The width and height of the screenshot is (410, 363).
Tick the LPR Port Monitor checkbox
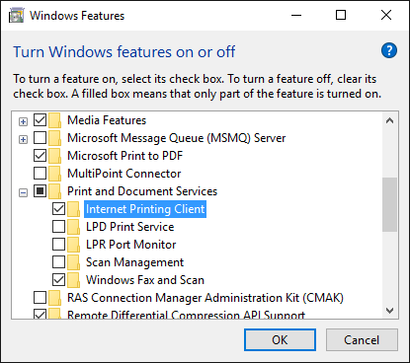point(58,244)
